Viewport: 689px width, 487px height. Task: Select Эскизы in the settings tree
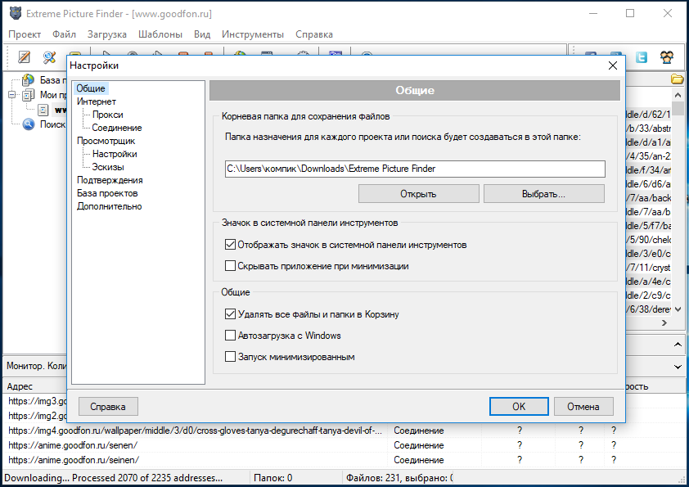[108, 167]
